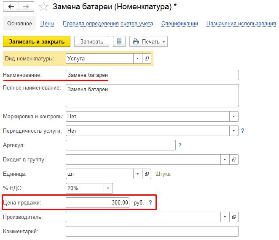Add to favorites with the star icon
The height and width of the screenshot is (240, 279).
[43, 7]
